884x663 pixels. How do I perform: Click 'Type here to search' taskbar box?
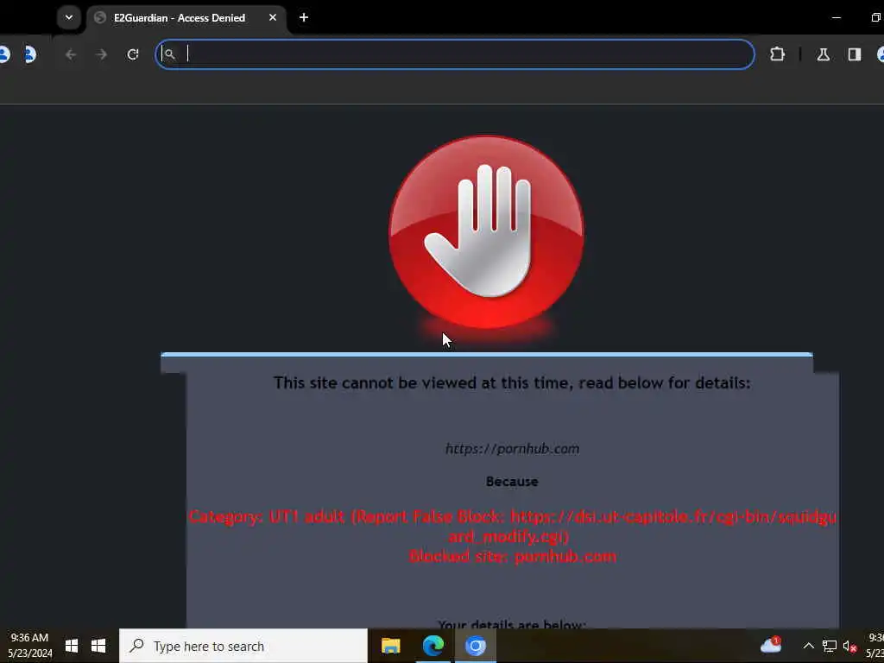(x=243, y=646)
